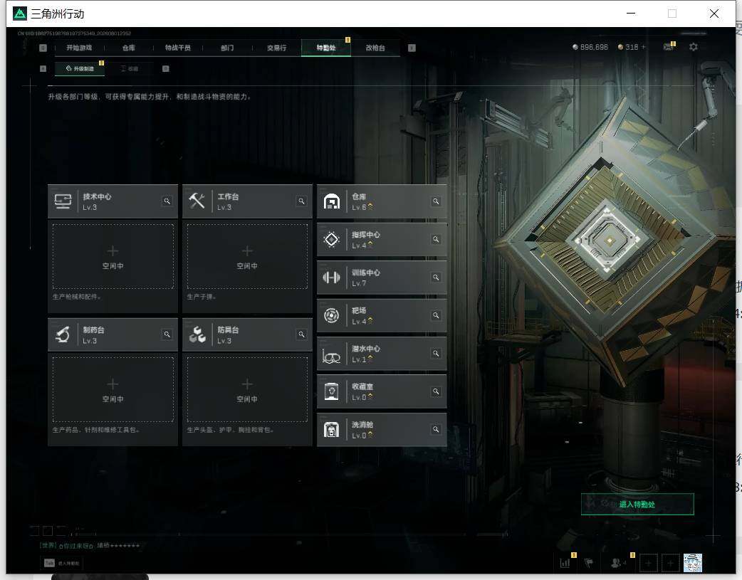Open the 洗消舱 Lv.0 department card
Image resolution: width=742 pixels, height=580 pixels.
point(382,430)
